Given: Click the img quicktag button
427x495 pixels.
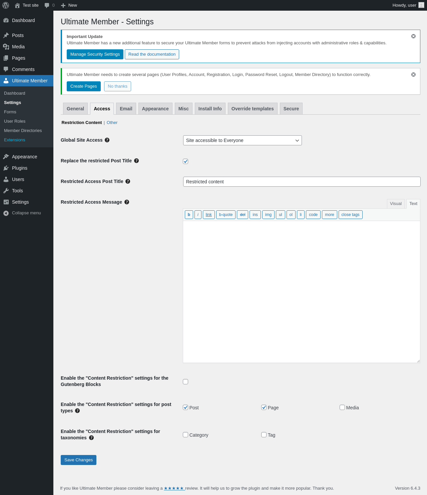Looking at the screenshot, I should pos(268,215).
